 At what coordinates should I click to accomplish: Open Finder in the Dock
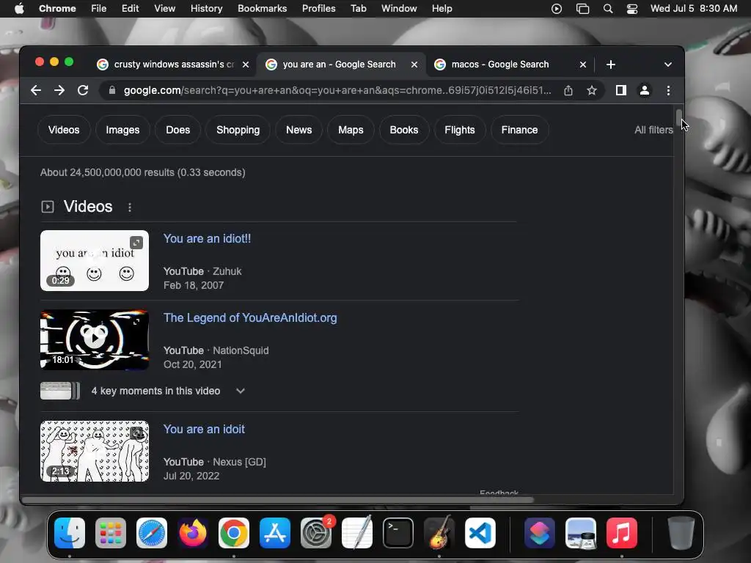(70, 533)
